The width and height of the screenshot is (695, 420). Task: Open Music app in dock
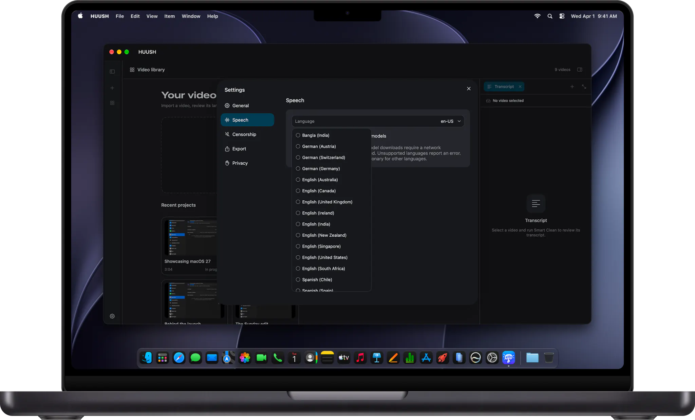pos(360,358)
